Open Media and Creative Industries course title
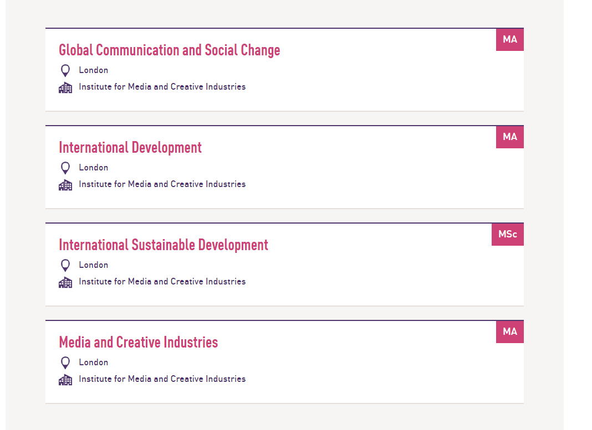Image resolution: width=592 pixels, height=430 pixels. [x=139, y=343]
